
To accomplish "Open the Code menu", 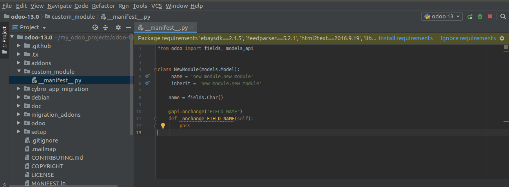I will [81, 6].
